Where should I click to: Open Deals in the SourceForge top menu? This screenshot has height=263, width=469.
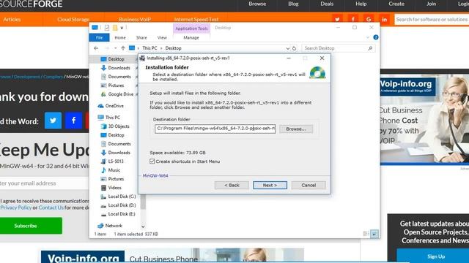327,4
